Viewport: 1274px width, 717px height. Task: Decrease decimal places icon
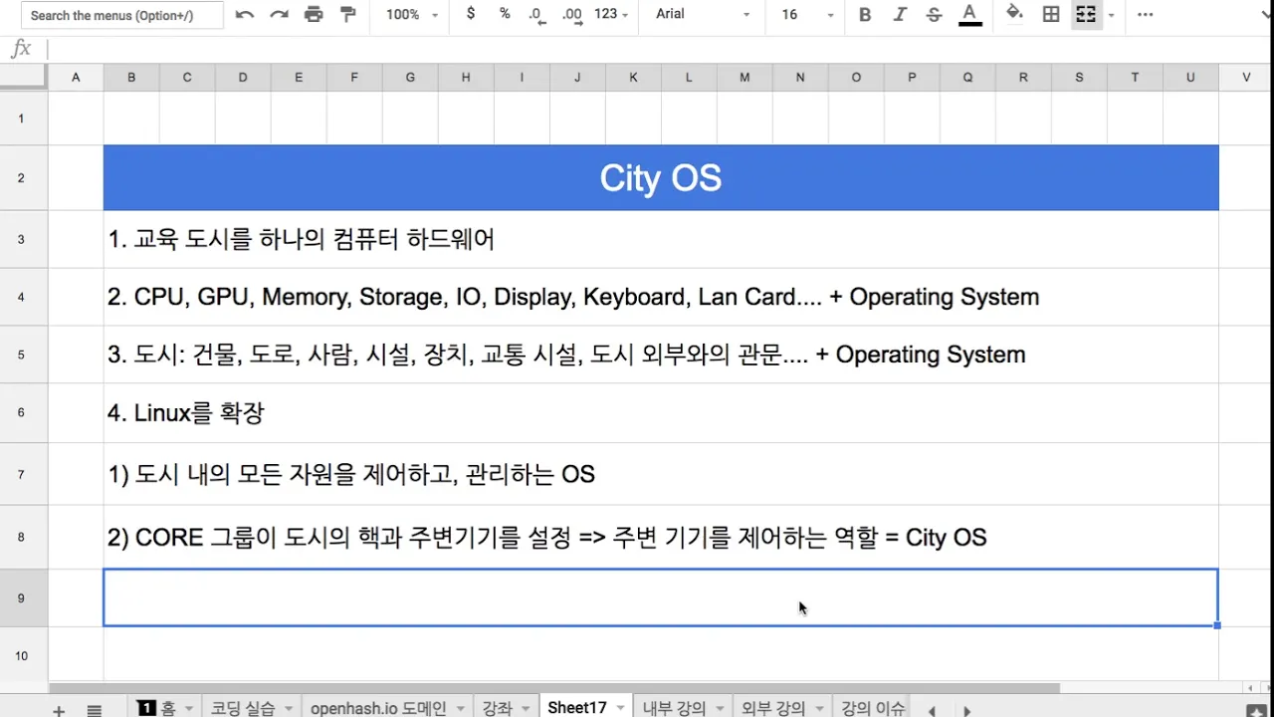[537, 14]
